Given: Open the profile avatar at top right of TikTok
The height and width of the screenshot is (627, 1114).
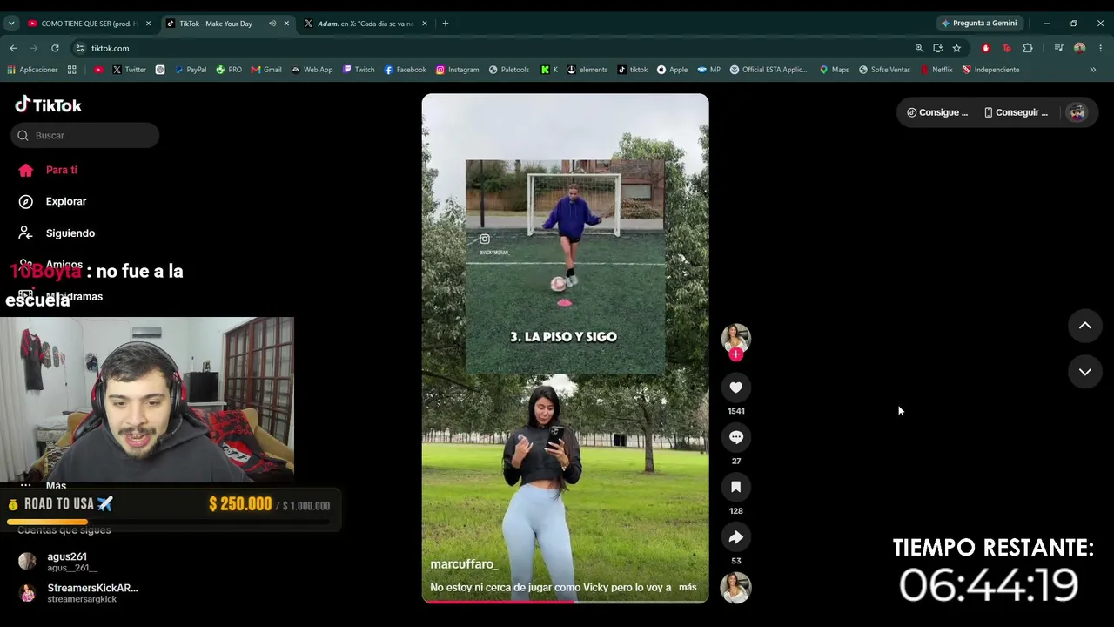Looking at the screenshot, I should pyautogui.click(x=1077, y=112).
